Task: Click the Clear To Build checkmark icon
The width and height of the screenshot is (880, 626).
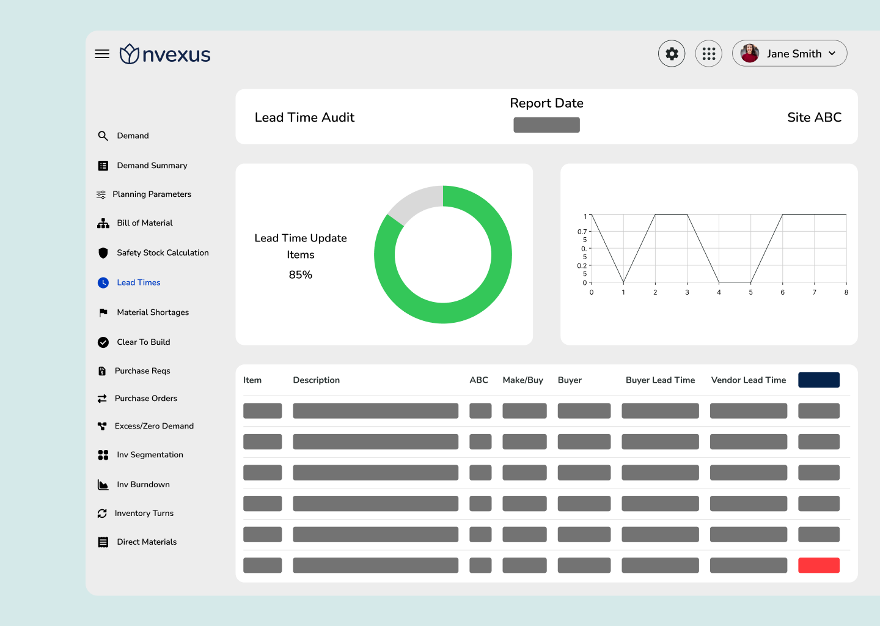Action: (103, 342)
